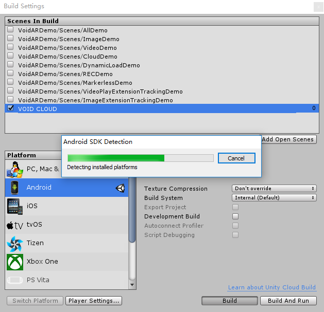Click the Android SDK Detection dialog title
324x312 pixels.
(x=98, y=142)
